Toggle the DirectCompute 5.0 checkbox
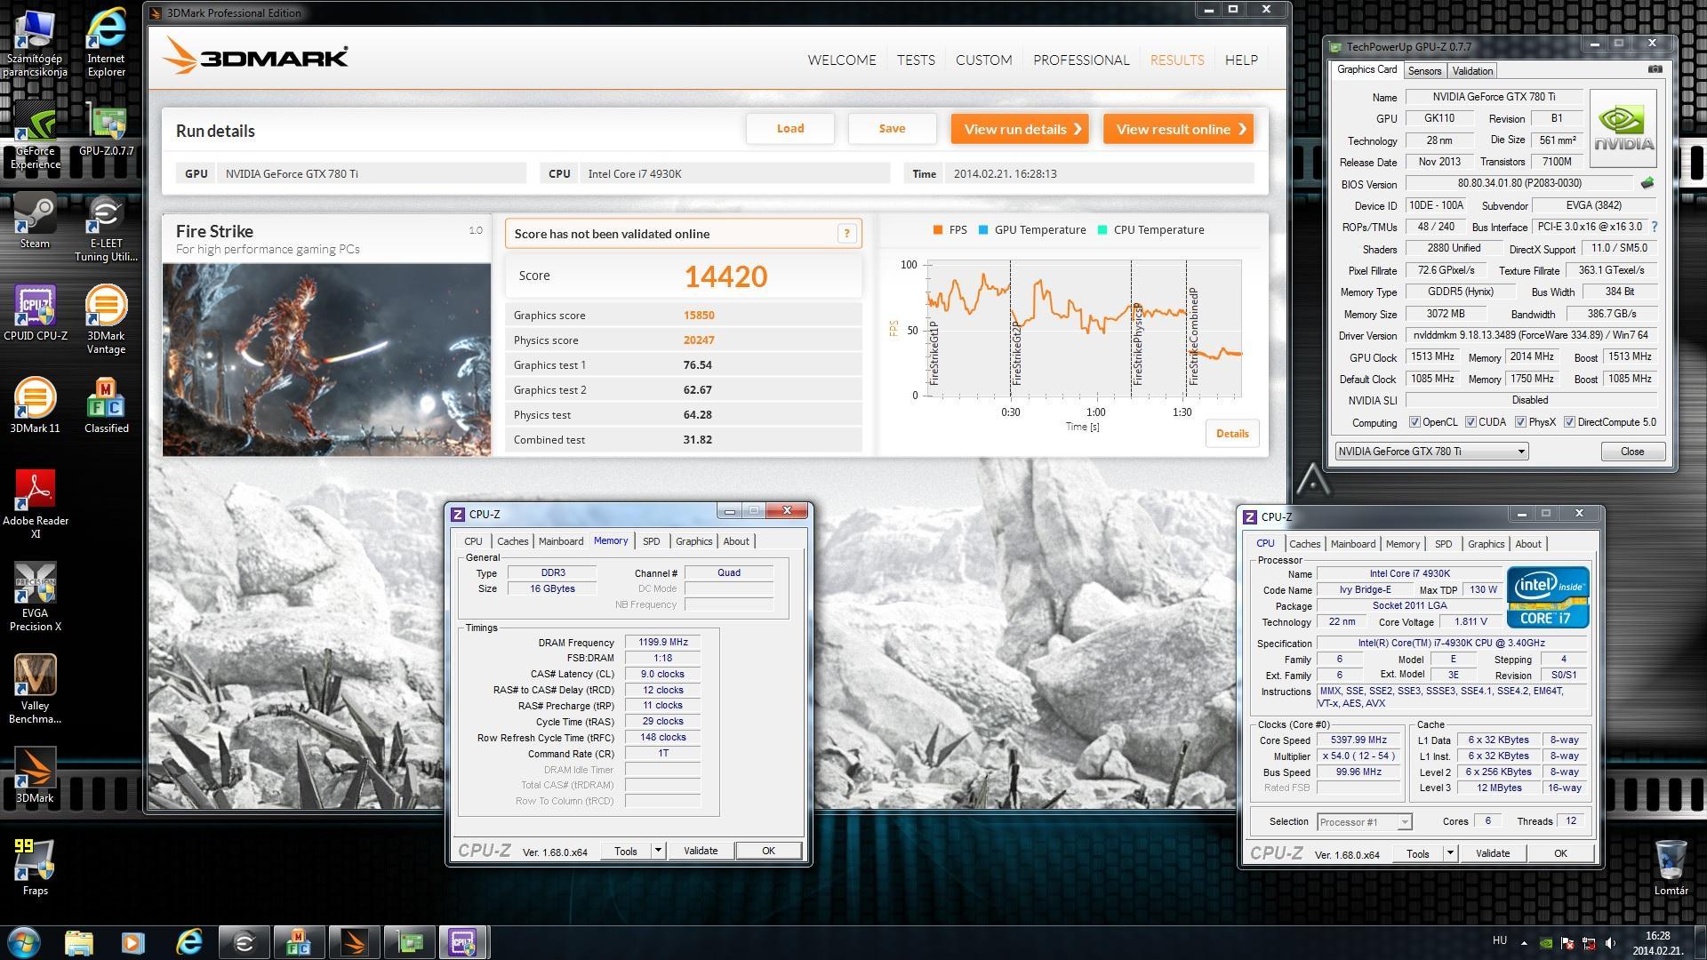This screenshot has width=1707, height=960. coord(1569,422)
